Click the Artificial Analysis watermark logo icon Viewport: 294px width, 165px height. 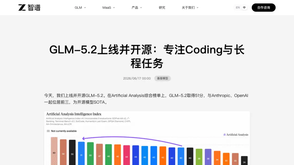(x=224, y=135)
